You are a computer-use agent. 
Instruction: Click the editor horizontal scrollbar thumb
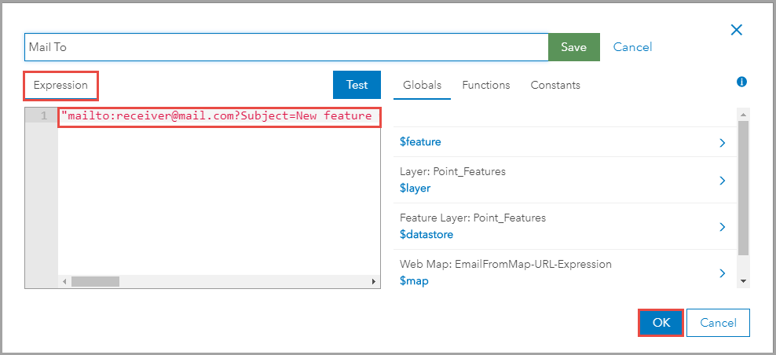coord(95,281)
